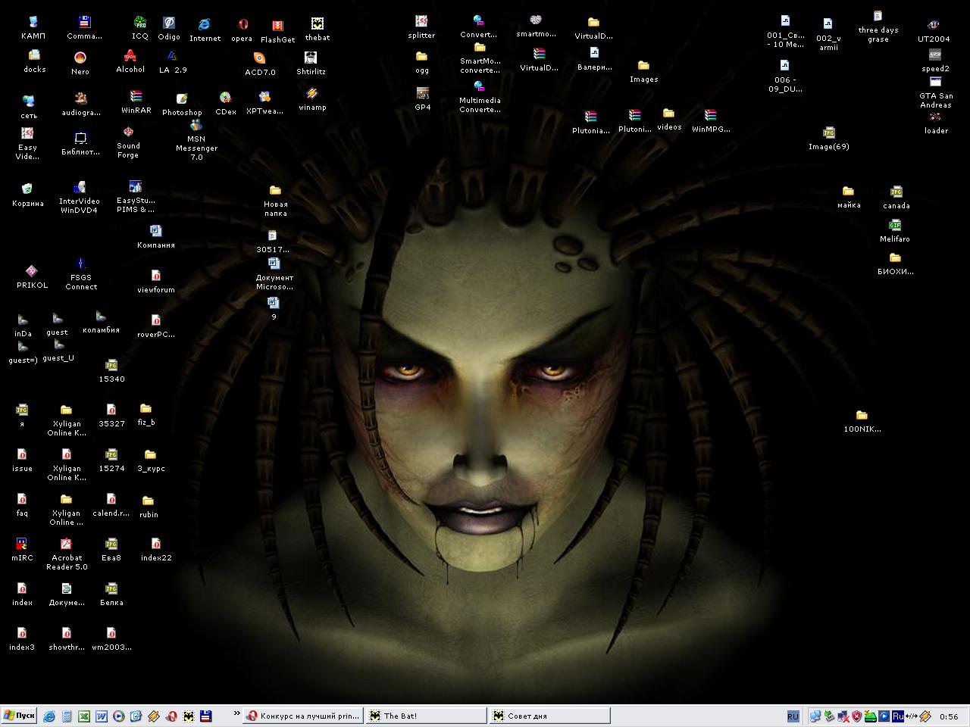Click the Winamp shortcut icon
Image resolution: width=970 pixels, height=727 pixels.
pyautogui.click(x=312, y=95)
